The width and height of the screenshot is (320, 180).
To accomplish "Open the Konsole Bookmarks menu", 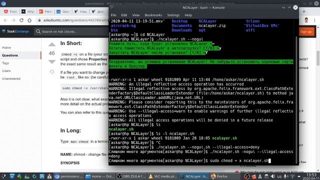I will 153,15.
